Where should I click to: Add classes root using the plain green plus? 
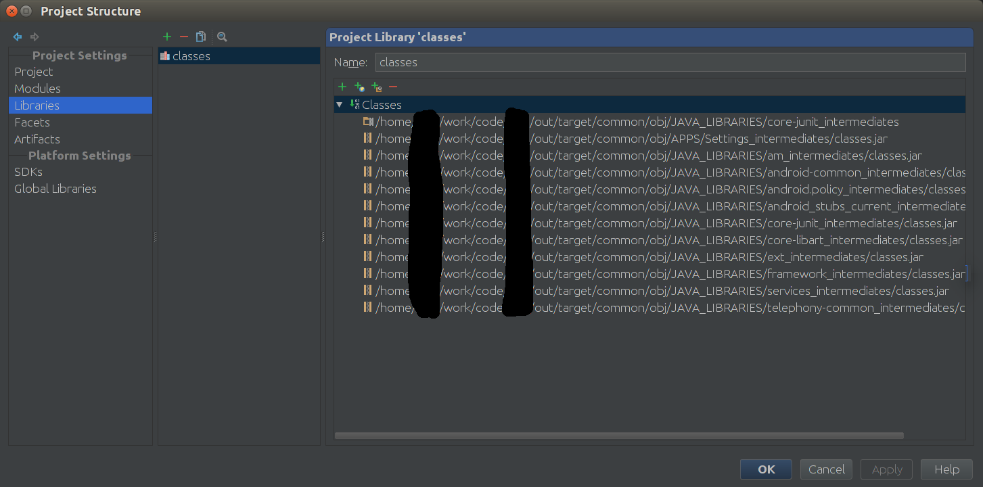click(x=342, y=87)
